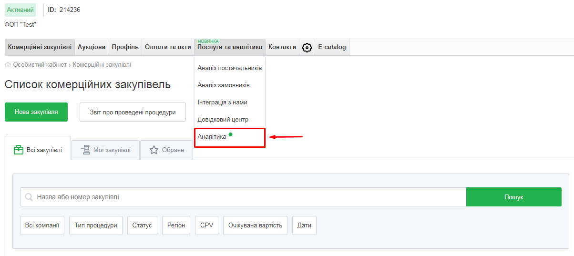Select Аналіз постачальників from dropdown menu
574x256 pixels.
(x=229, y=68)
